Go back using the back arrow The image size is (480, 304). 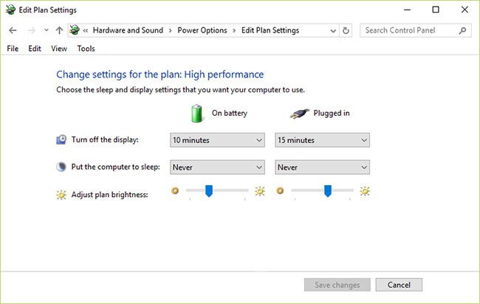(x=13, y=30)
